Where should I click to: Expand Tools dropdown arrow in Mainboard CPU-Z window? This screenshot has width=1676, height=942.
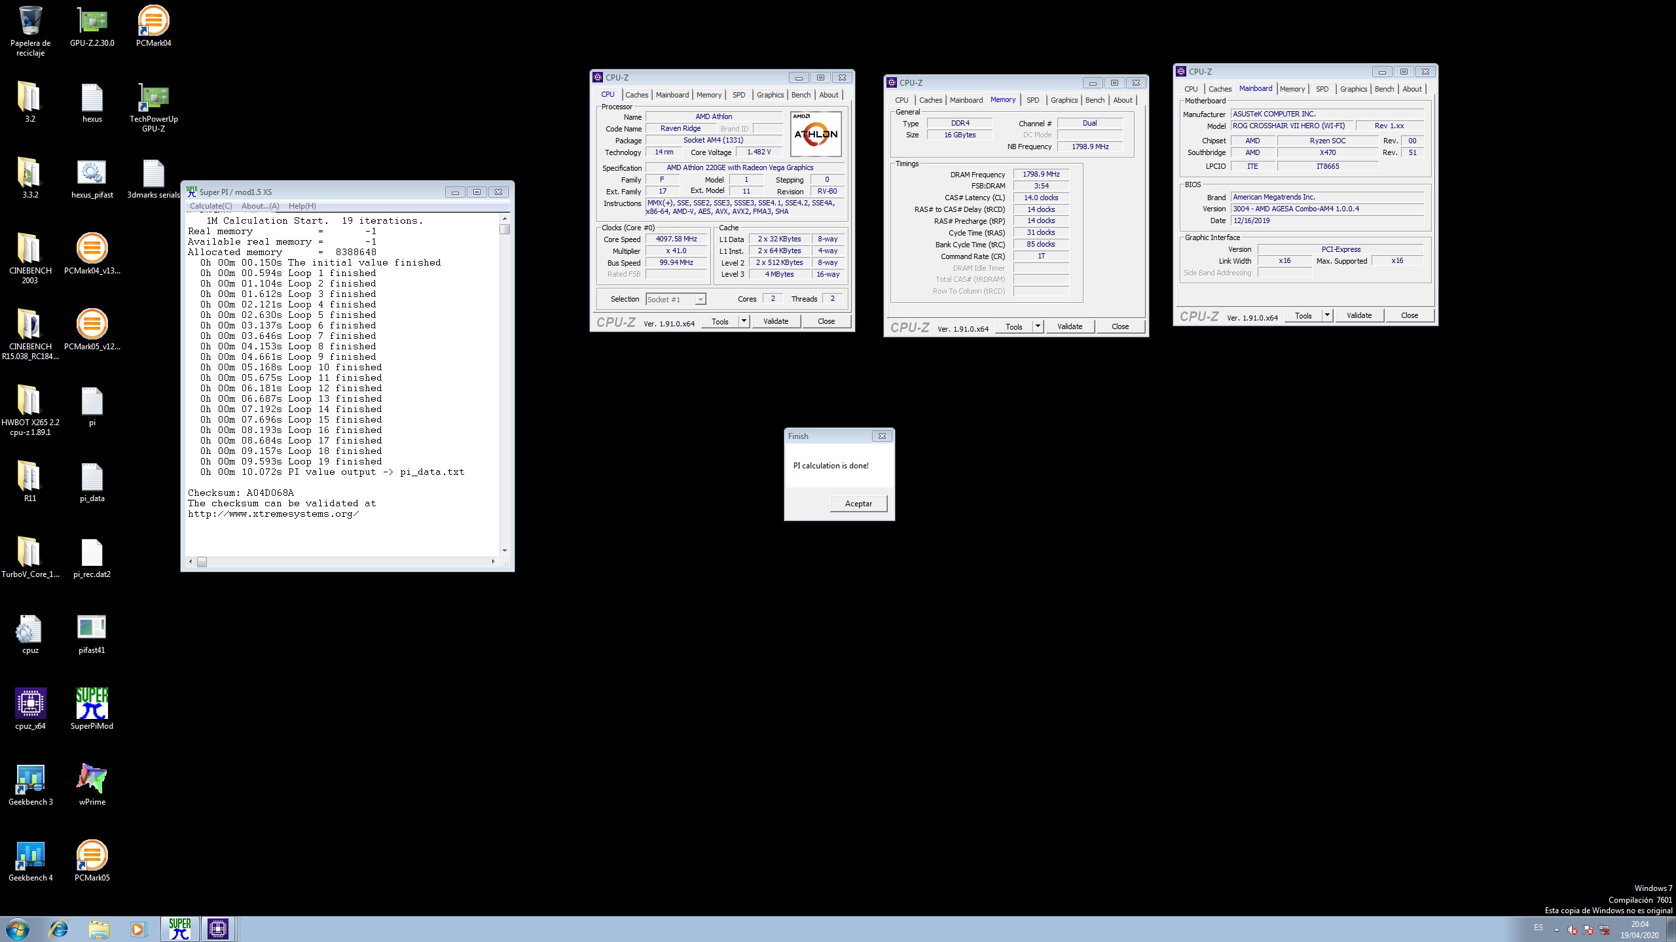1327,315
